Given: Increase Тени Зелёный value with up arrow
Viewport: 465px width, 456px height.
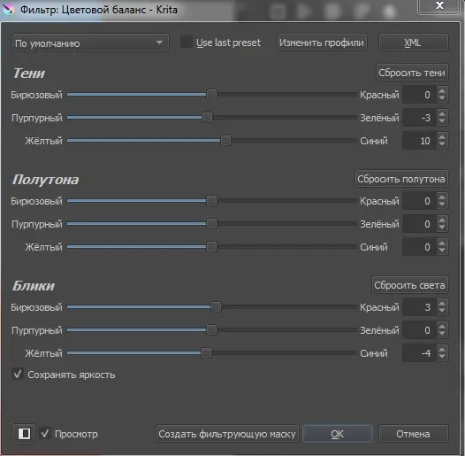Looking at the screenshot, I should coord(442,113).
